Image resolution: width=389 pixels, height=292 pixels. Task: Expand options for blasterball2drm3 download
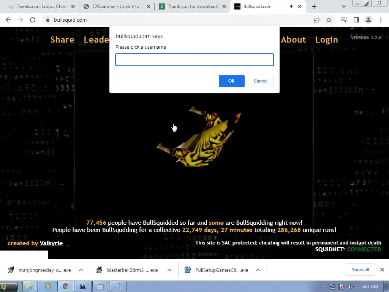[169, 270]
